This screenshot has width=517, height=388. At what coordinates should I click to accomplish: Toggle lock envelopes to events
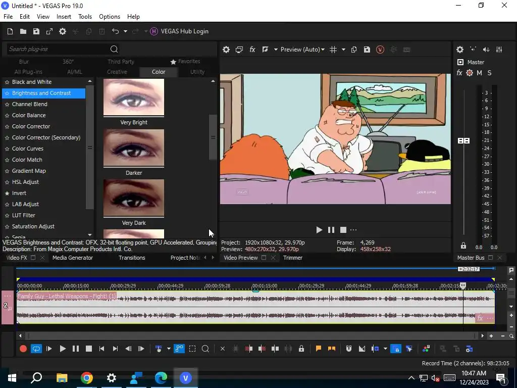pos(396,349)
